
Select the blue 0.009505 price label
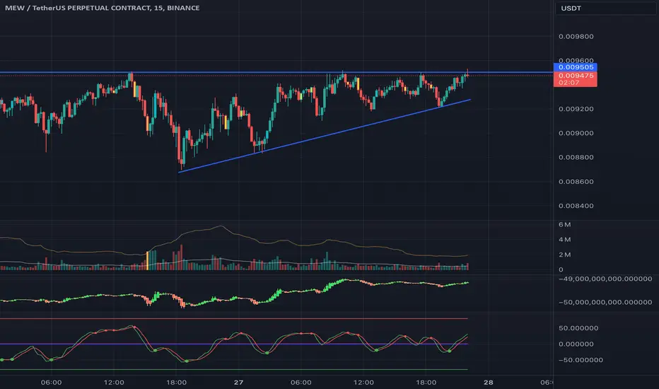[x=576, y=67]
